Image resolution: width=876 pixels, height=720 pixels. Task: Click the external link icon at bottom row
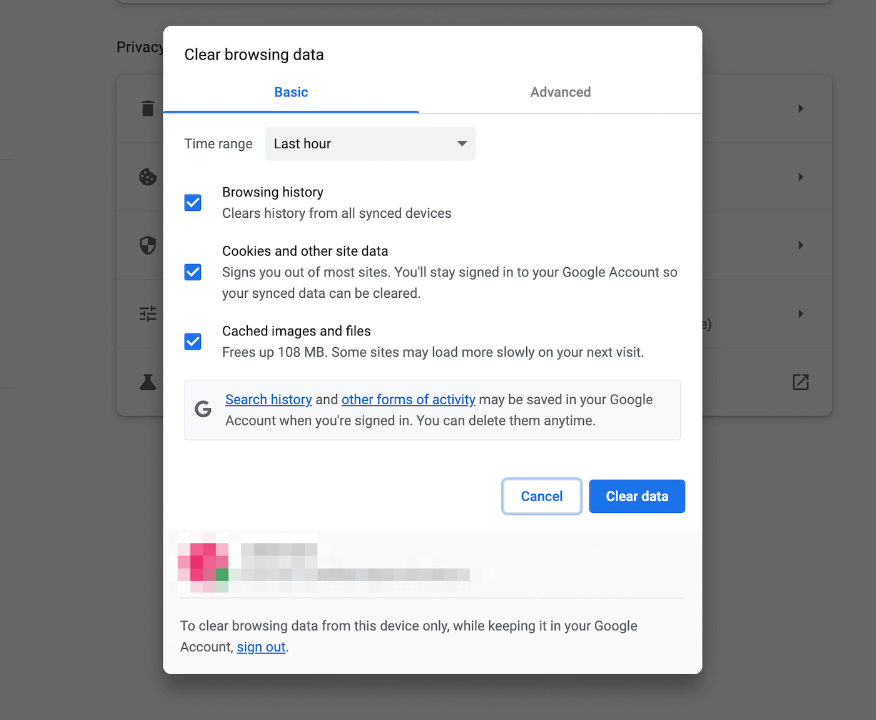coord(800,382)
